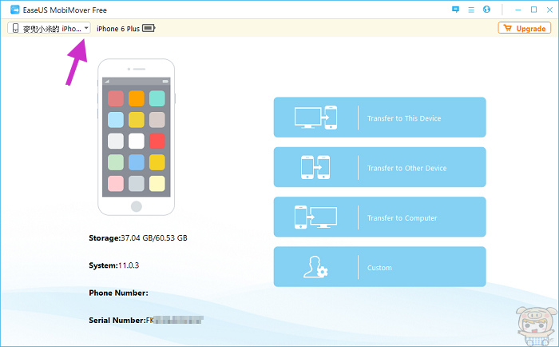Click the phone-to-computer transfer icon
Image resolution: width=559 pixels, height=347 pixels.
(x=315, y=217)
